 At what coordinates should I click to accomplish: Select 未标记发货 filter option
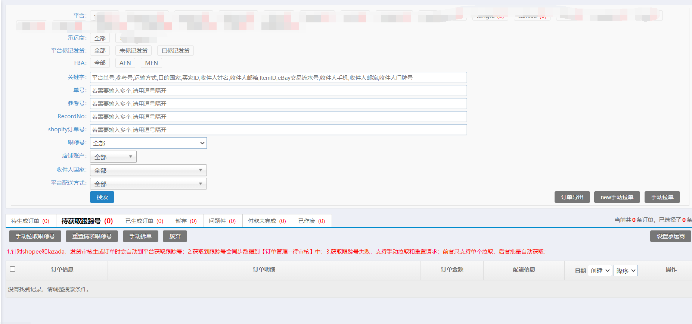pos(133,51)
